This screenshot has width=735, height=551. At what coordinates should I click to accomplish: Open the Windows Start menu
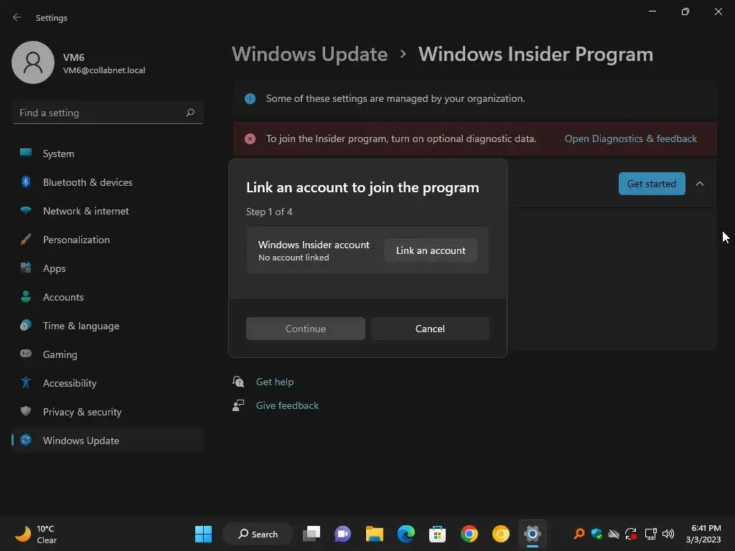click(x=203, y=534)
